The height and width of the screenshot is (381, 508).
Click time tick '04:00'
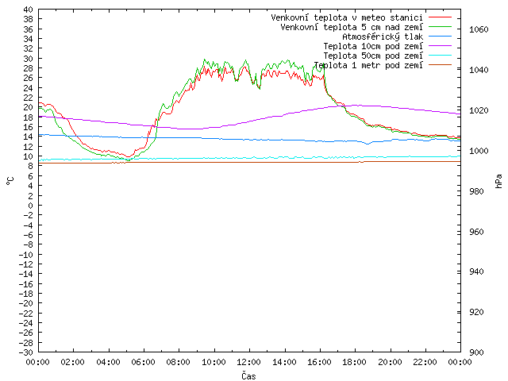(x=108, y=362)
